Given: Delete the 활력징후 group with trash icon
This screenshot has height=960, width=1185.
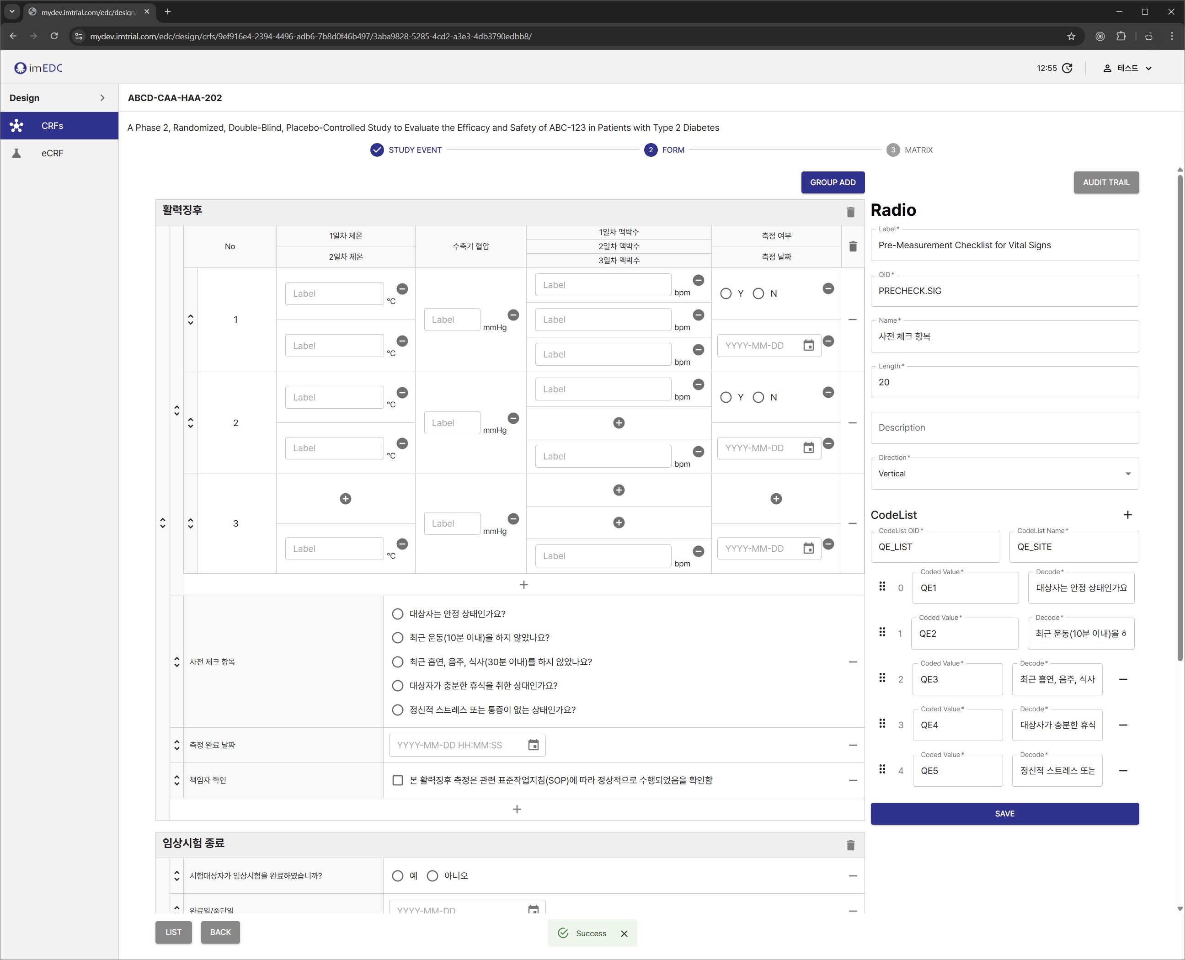Looking at the screenshot, I should point(850,212).
